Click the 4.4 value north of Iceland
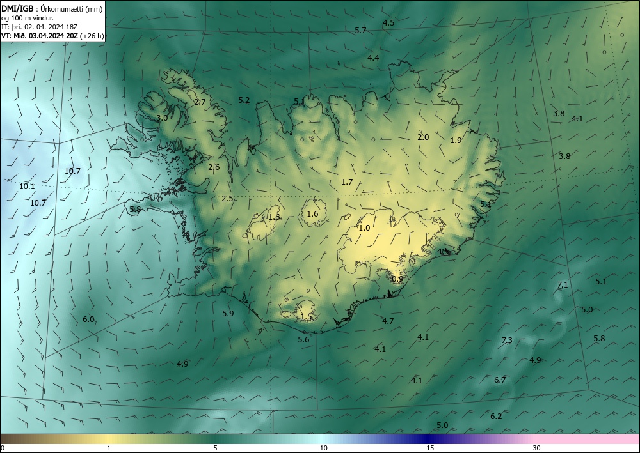640x453 pixels. [373, 58]
